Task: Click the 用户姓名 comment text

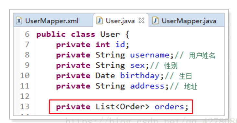Action: [x=202, y=55]
